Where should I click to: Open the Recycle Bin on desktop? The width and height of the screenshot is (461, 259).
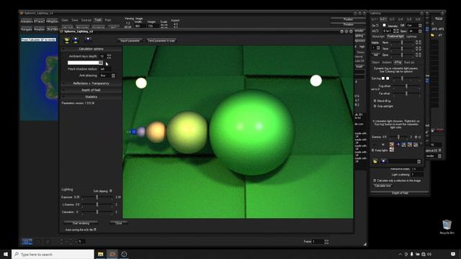tap(447, 227)
